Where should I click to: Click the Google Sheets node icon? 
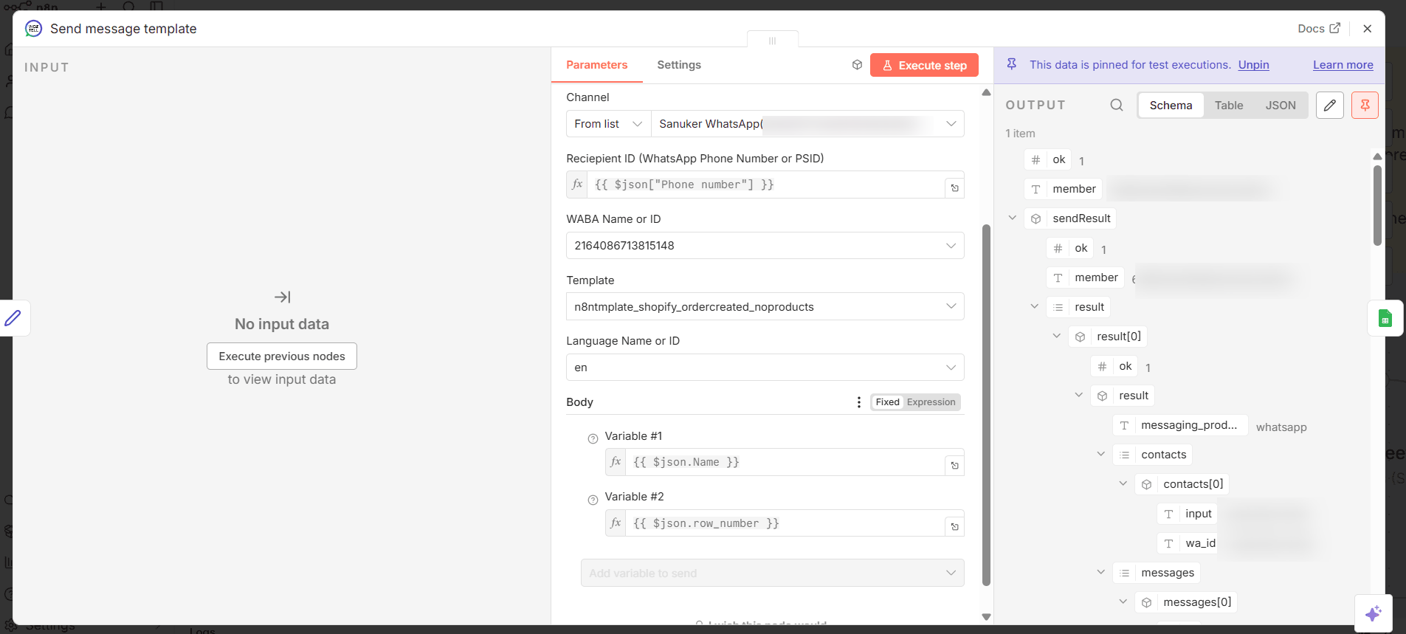tap(1385, 319)
